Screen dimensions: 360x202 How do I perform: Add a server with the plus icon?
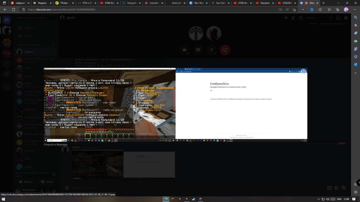click(6, 64)
